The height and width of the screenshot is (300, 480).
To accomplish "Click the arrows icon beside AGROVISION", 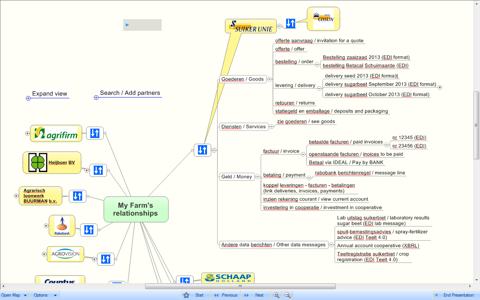I will point(106,259).
